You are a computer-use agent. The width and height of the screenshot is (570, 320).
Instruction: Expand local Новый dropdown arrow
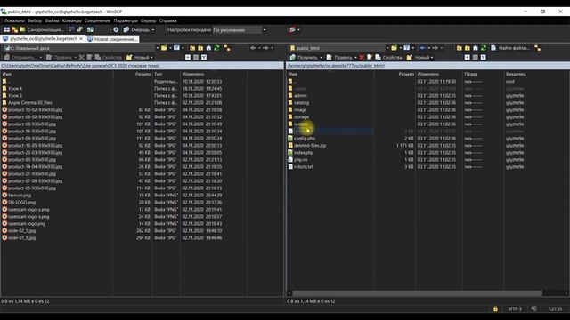tap(151, 57)
